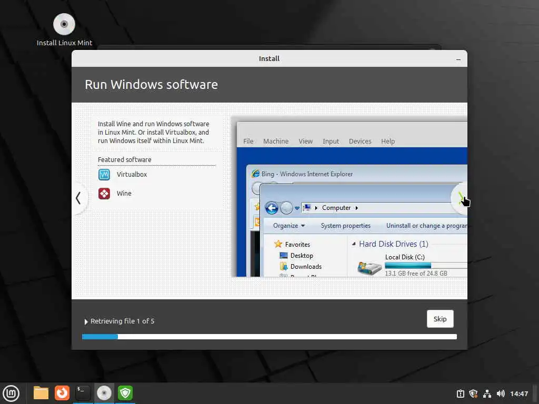Click the 'Virtualbox' label
539x404 pixels.
coord(132,175)
